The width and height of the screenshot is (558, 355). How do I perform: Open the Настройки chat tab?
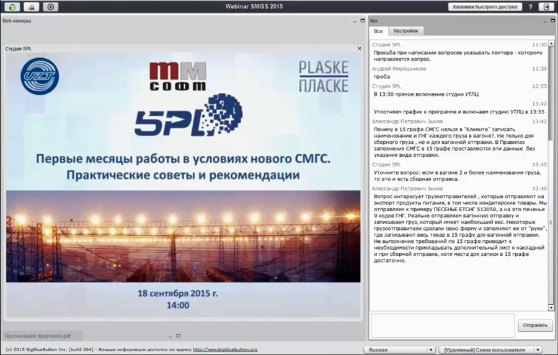click(x=405, y=31)
